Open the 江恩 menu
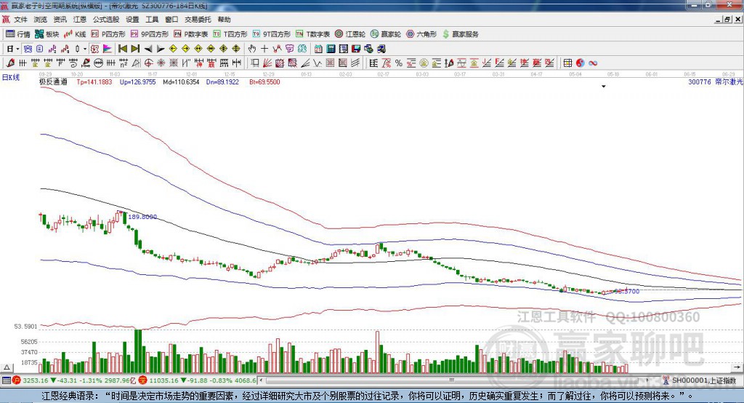This screenshot has width=744, height=403. [80, 20]
